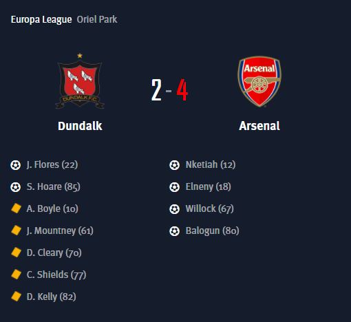Viewport: 351px width, 322px height.
Task: Click the goal ball icon beside Nketiah
Action: 174,165
